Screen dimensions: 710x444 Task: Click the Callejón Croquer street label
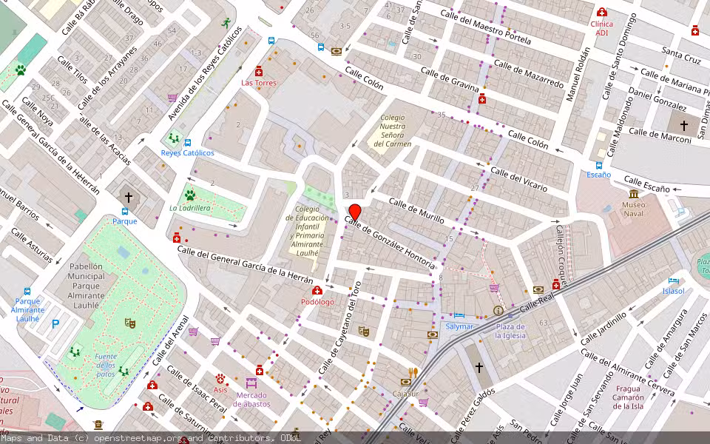pyautogui.click(x=561, y=255)
